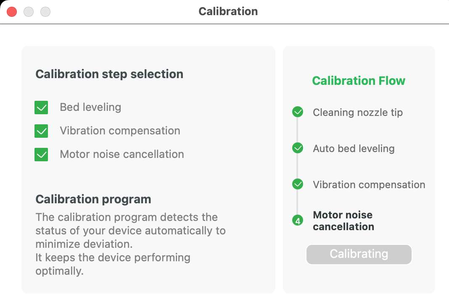Image resolution: width=449 pixels, height=294 pixels.
Task: Click the bold Motor noise cancellation step
Action: point(343,220)
